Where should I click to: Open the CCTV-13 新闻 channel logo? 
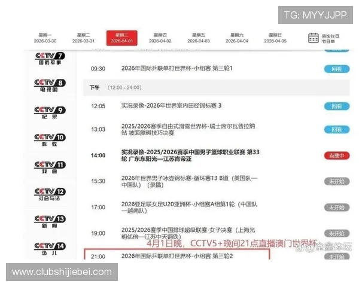50,222
